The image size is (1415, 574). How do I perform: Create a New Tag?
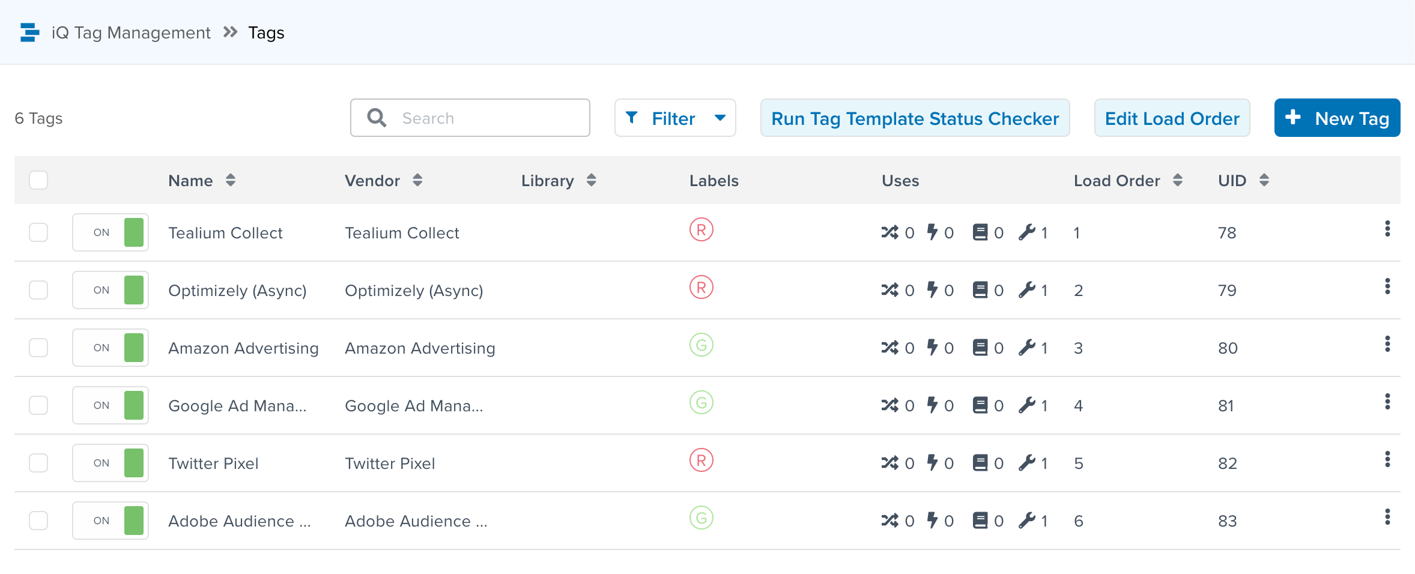coord(1337,118)
